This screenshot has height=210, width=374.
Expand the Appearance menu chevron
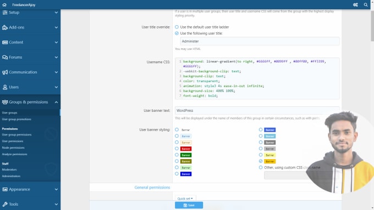coord(56,189)
